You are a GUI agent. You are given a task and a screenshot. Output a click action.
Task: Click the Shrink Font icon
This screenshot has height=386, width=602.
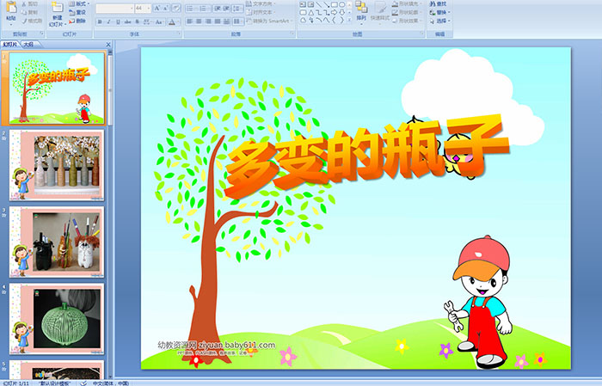click(x=165, y=8)
